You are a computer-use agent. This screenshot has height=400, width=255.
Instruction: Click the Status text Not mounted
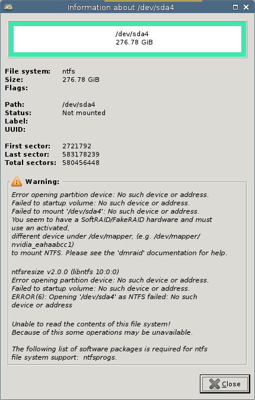pos(84,113)
